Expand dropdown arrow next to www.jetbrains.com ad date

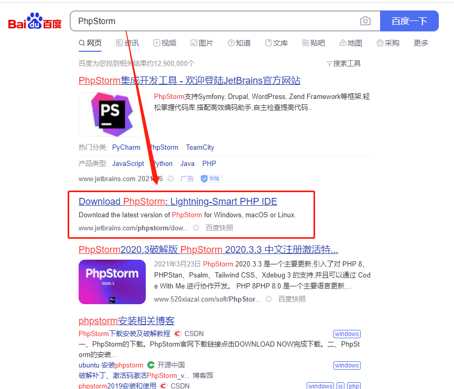coord(171,179)
